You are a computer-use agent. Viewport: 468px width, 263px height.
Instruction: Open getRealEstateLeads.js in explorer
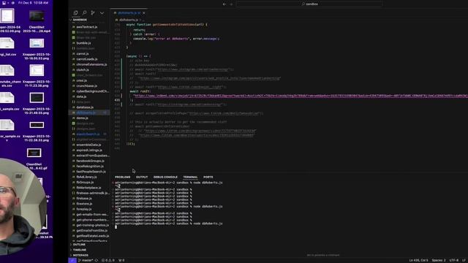(x=93, y=236)
